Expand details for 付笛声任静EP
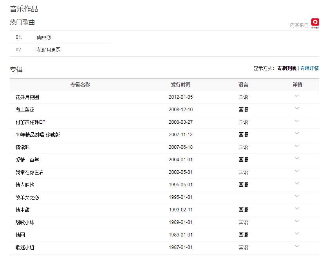This screenshot has height=256, width=325. pos(297,121)
